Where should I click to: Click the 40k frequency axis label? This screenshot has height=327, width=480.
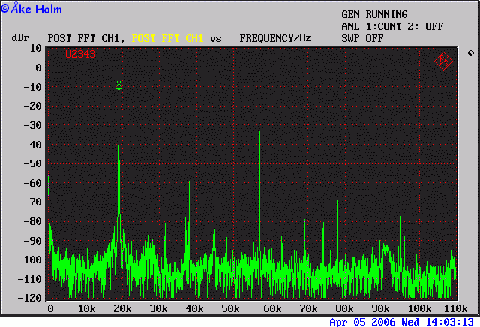coord(195,308)
